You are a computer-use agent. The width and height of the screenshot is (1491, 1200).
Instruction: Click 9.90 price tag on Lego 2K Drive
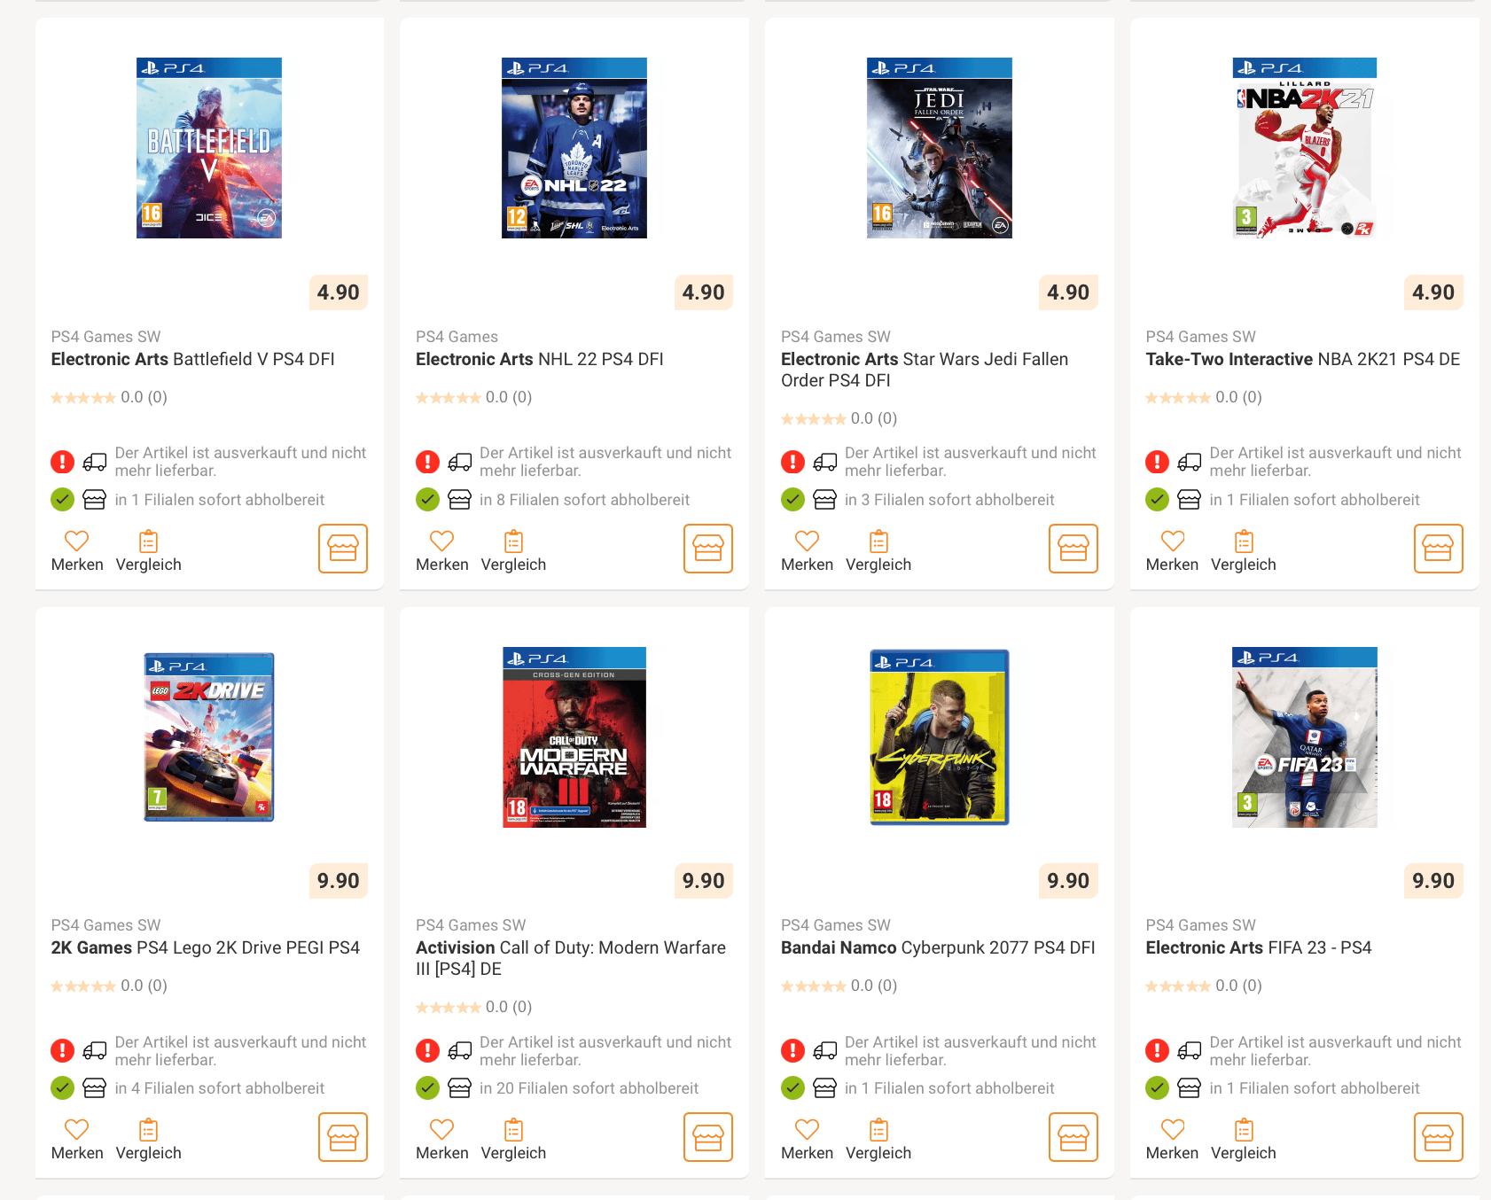[x=339, y=881]
